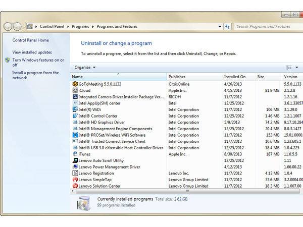Expand the view options dropdown arrow

click(x=296, y=67)
